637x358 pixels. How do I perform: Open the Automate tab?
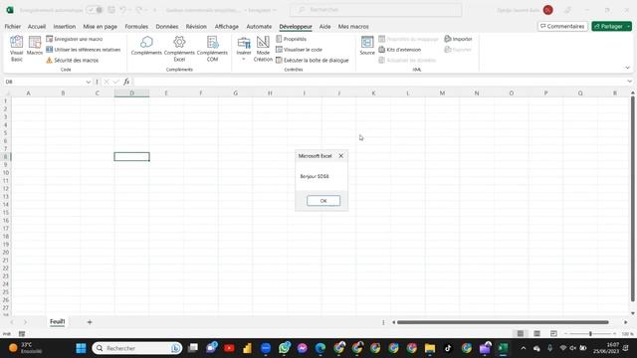[259, 27]
